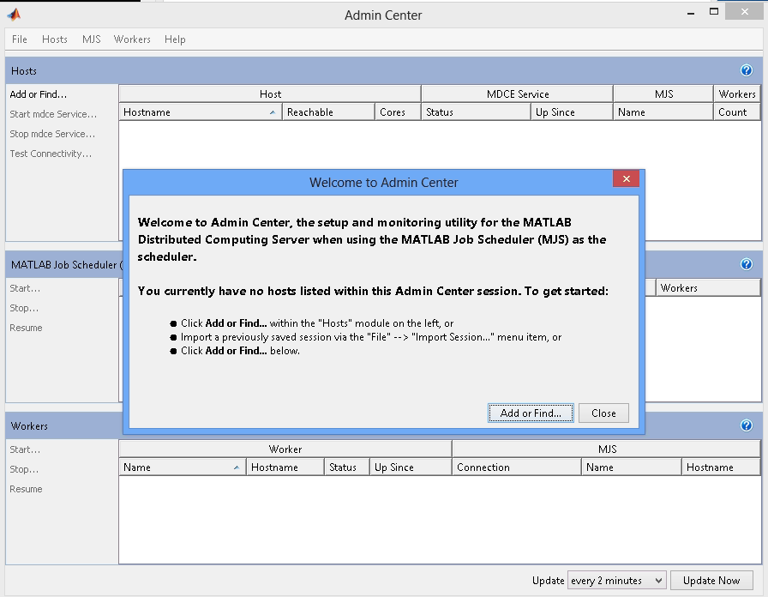Click the Hosts panel title

(x=24, y=71)
